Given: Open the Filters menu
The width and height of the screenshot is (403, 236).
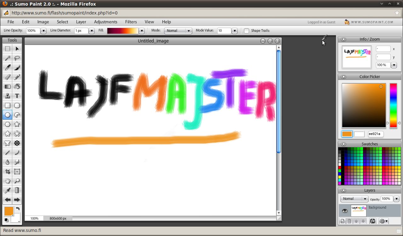Looking at the screenshot, I should point(131,22).
